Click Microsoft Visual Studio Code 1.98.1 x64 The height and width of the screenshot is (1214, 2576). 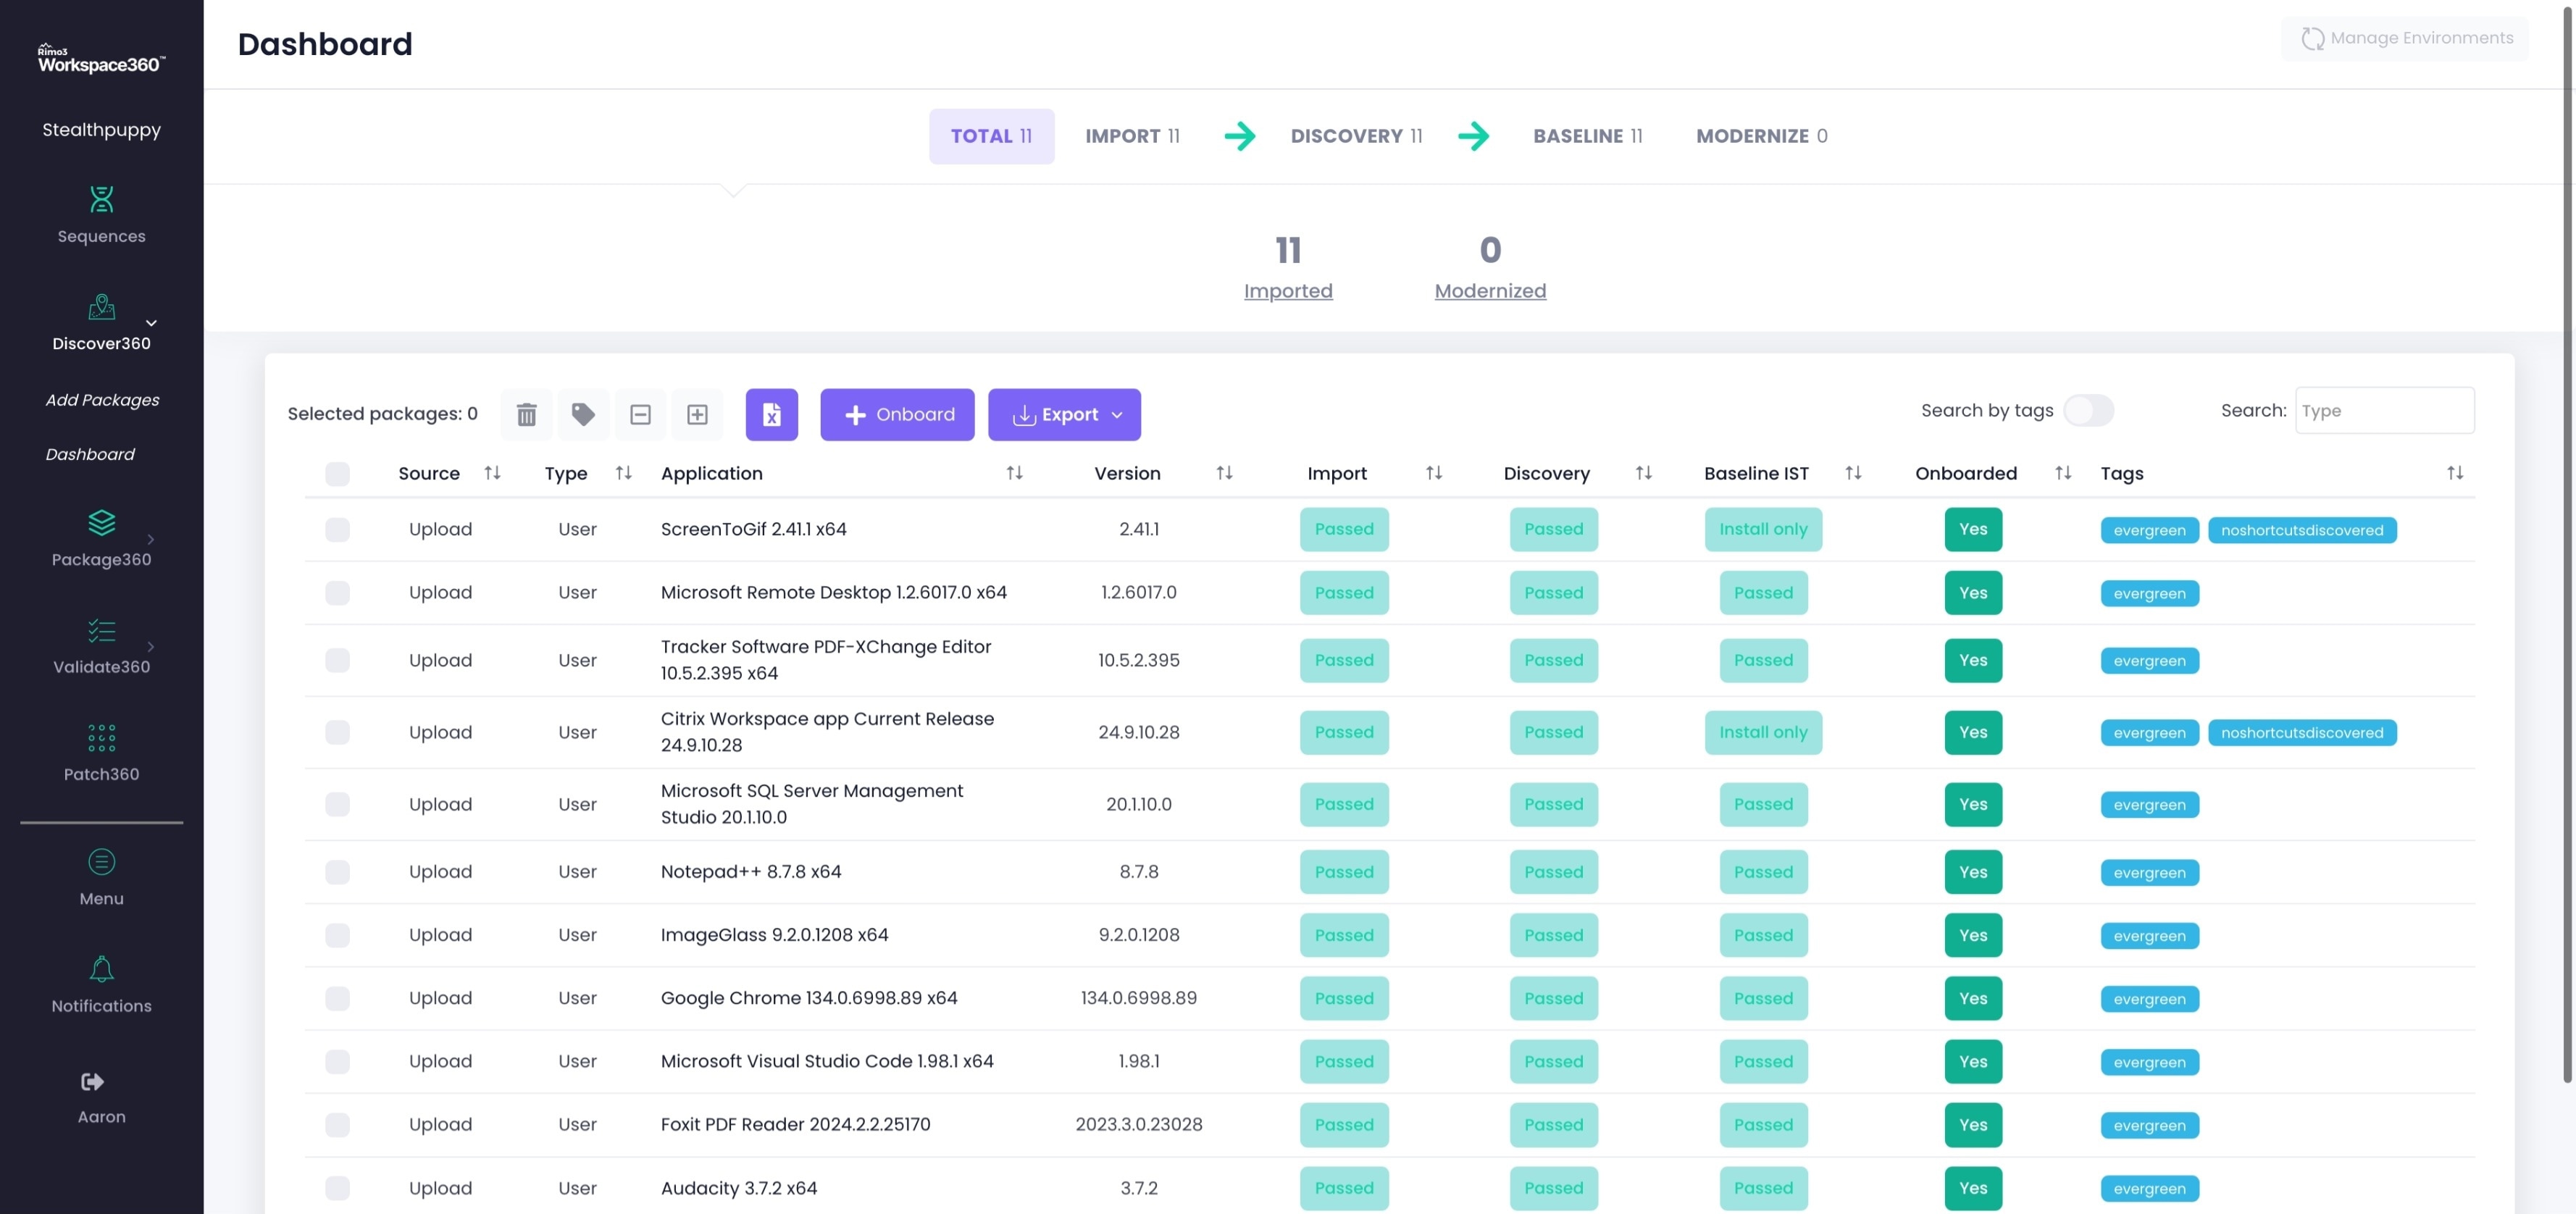(x=827, y=1061)
